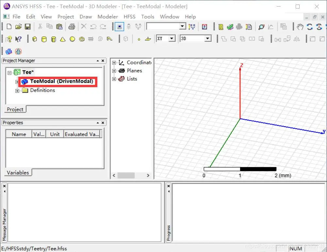Open the 3D movement mode dropdown
The height and width of the screenshot is (252, 327).
click(x=195, y=39)
